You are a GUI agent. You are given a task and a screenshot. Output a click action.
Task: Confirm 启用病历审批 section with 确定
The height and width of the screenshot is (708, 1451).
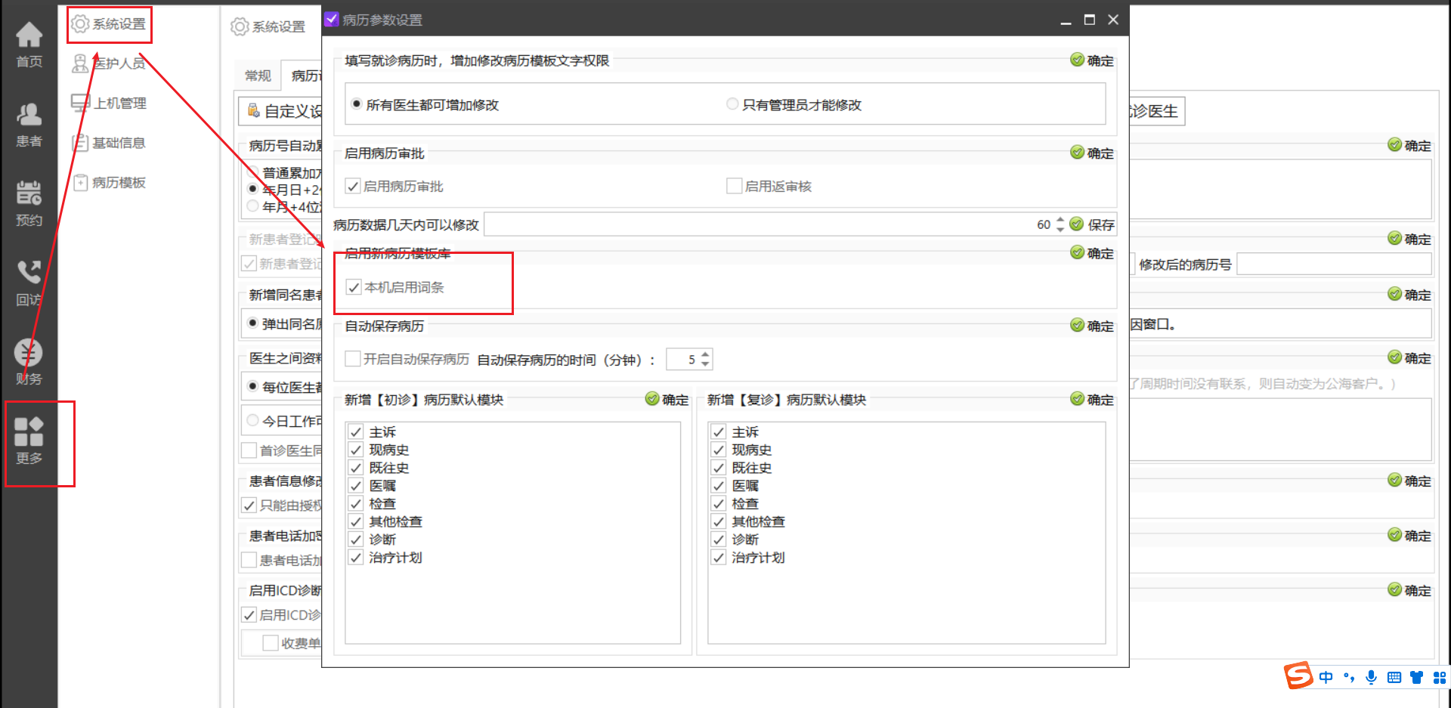[x=1092, y=153]
